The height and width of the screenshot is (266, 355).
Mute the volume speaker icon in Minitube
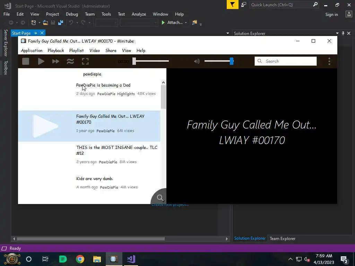pos(197,61)
